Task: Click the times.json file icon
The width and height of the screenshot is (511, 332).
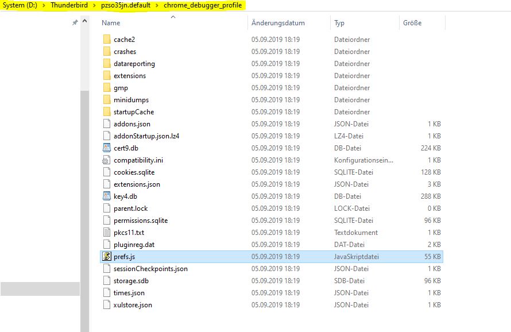Action: point(107,293)
